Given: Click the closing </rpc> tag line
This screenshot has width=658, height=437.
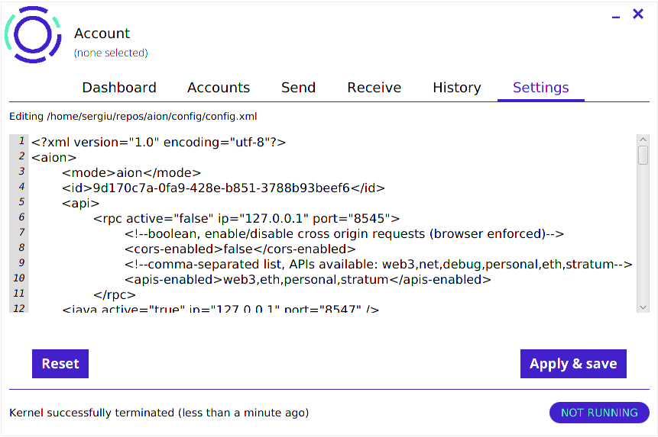Looking at the screenshot, I should pos(114,294).
